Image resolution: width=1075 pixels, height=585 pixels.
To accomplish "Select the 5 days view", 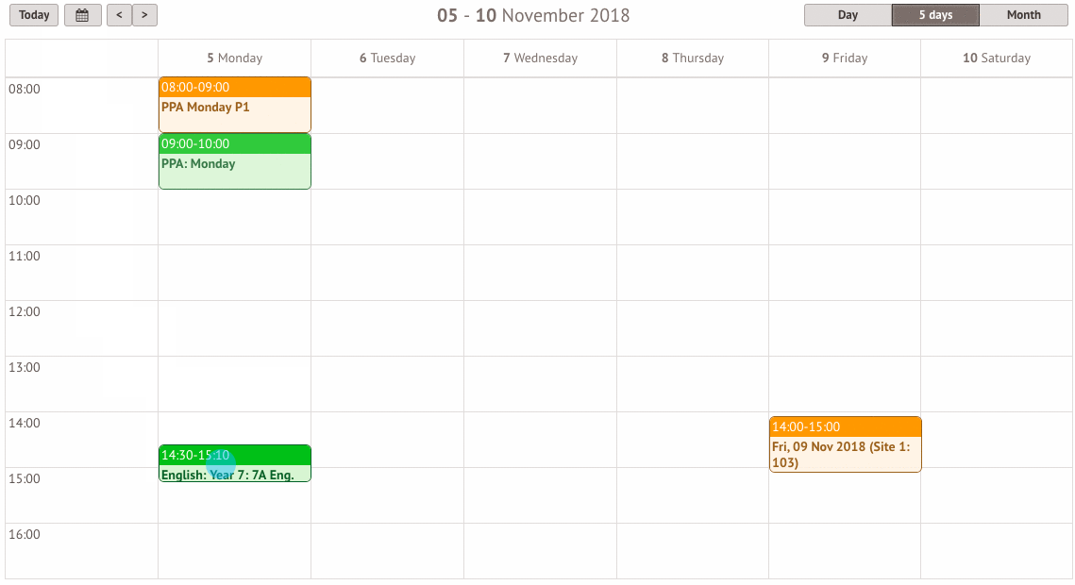I will 936,15.
